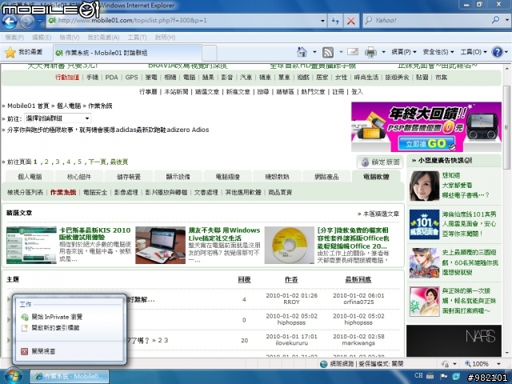Go to the Home page icon
Screen dimensions: 512x384
302,52
